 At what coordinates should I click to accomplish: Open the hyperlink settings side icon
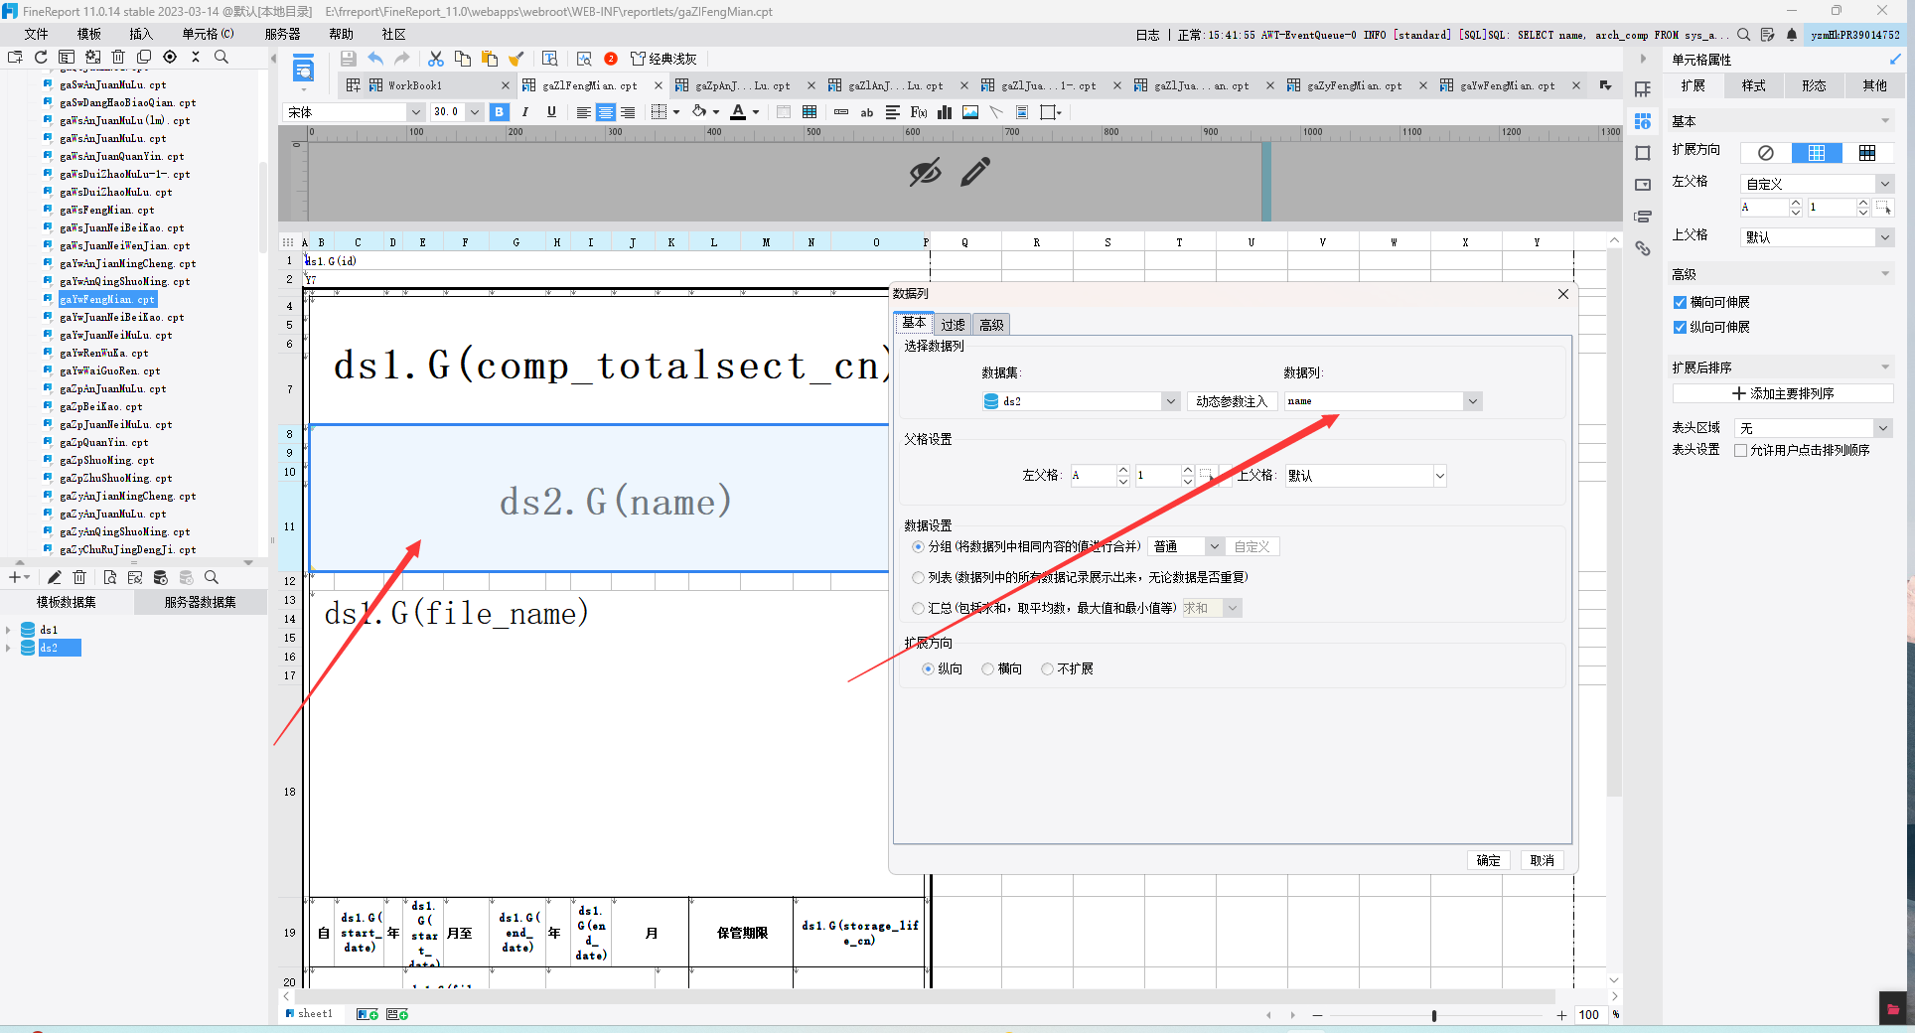tap(1643, 248)
